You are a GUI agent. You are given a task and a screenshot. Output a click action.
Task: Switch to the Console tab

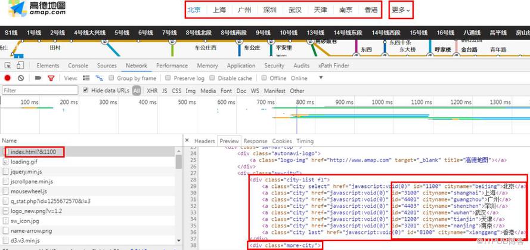78,66
